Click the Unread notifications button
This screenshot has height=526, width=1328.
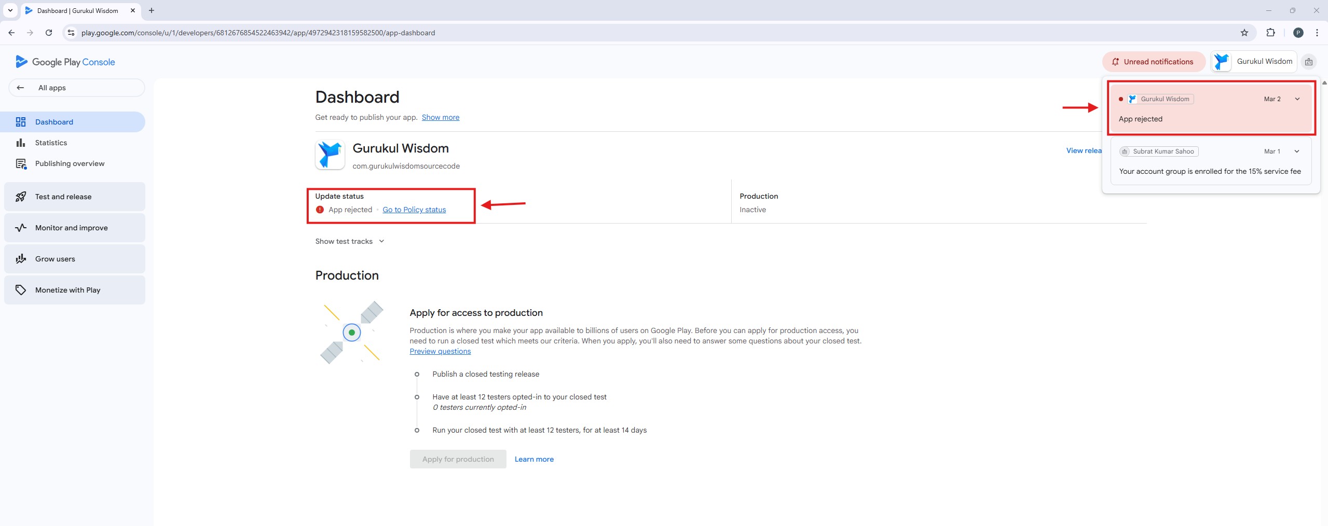1153,62
